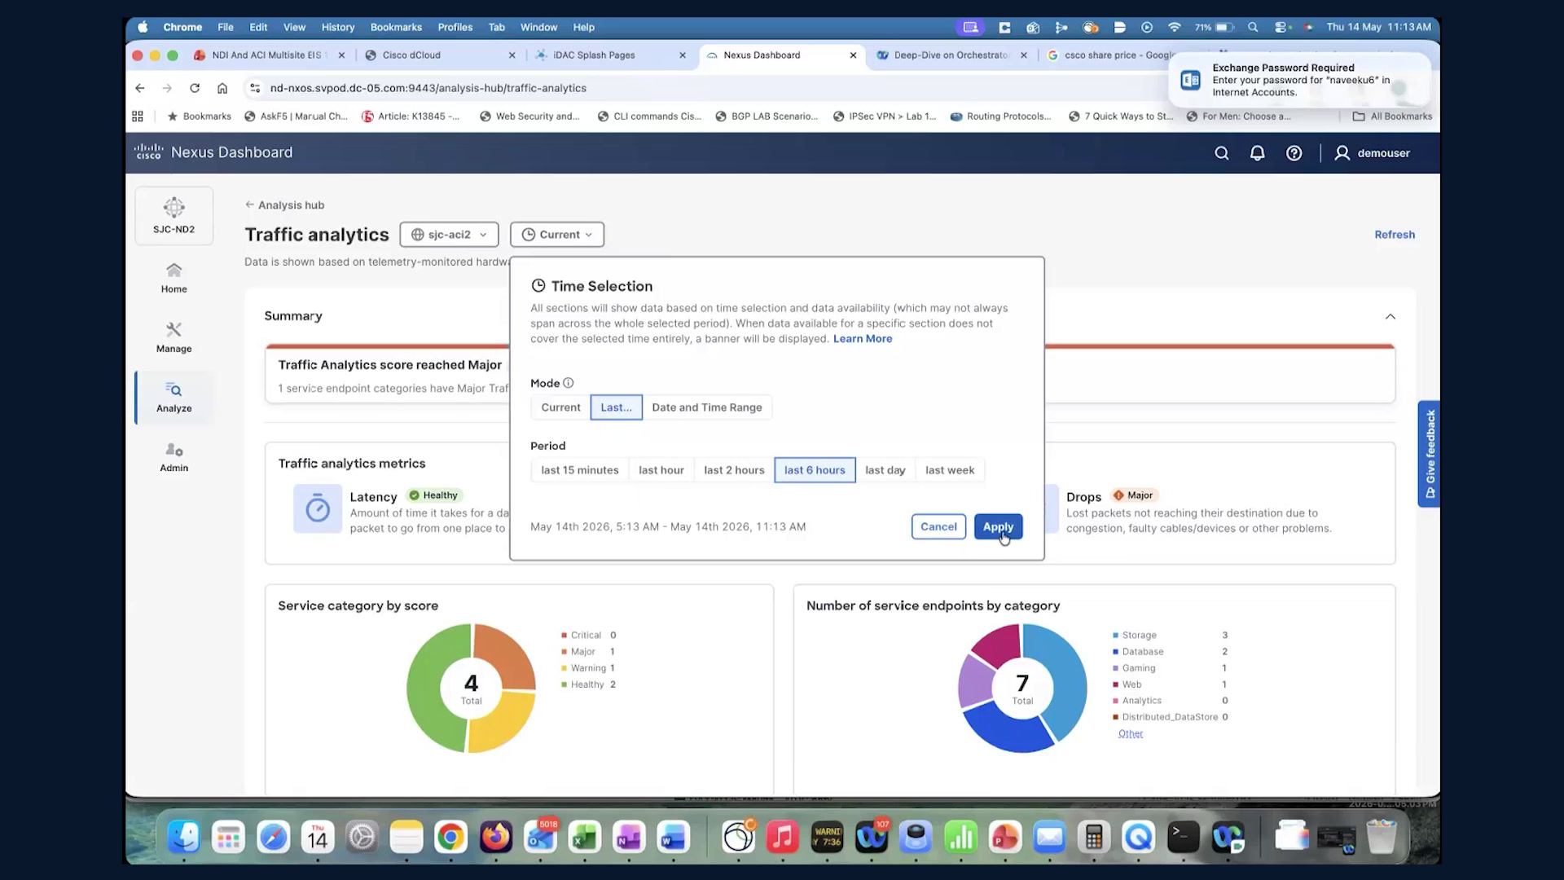Open Finder from the Dock

[x=184, y=837]
